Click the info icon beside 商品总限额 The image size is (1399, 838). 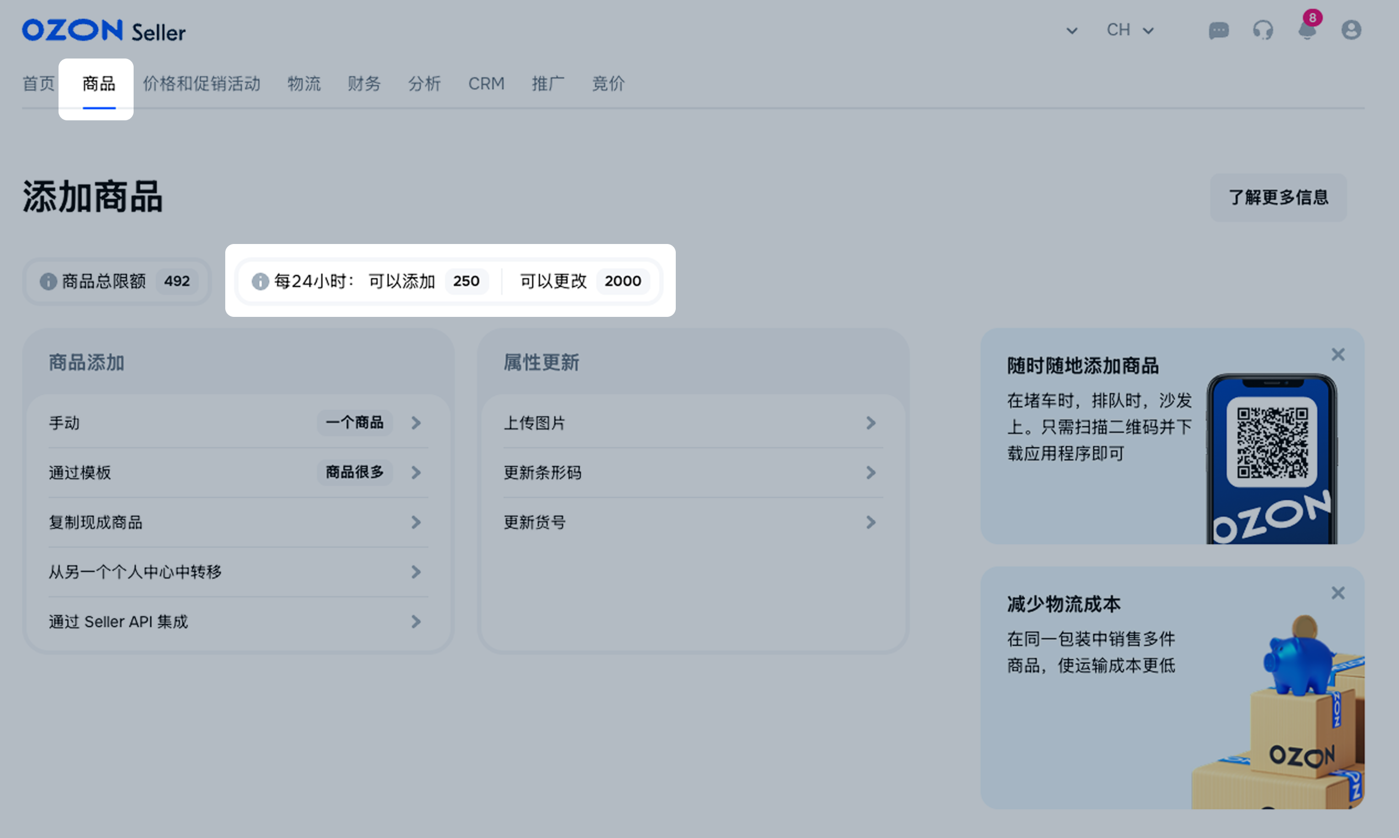point(49,281)
